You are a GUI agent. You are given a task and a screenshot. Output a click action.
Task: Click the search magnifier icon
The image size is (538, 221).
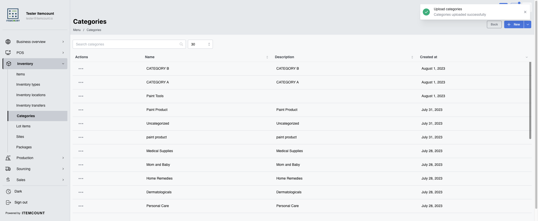click(x=181, y=44)
